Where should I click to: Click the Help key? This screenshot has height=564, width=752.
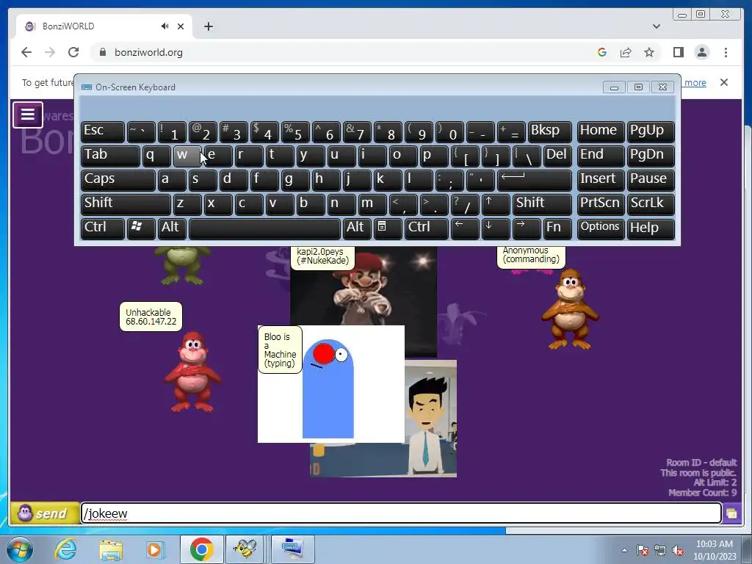point(651,228)
